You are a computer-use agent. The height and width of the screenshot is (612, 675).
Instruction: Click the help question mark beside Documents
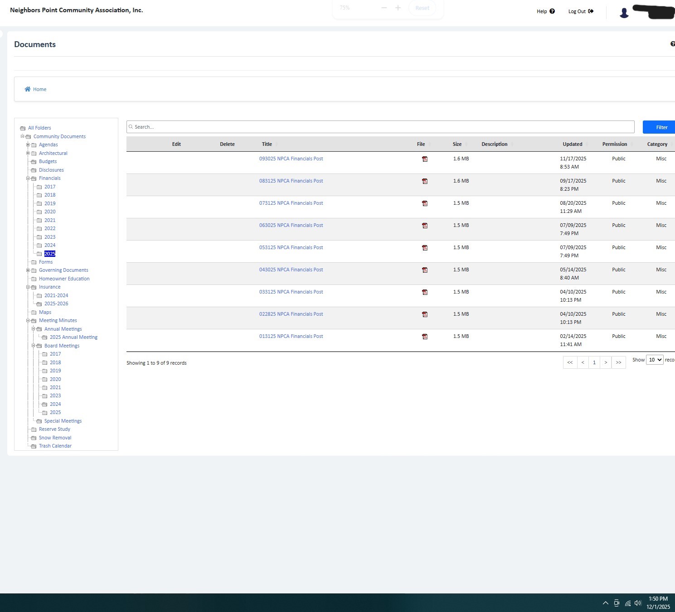tap(672, 44)
